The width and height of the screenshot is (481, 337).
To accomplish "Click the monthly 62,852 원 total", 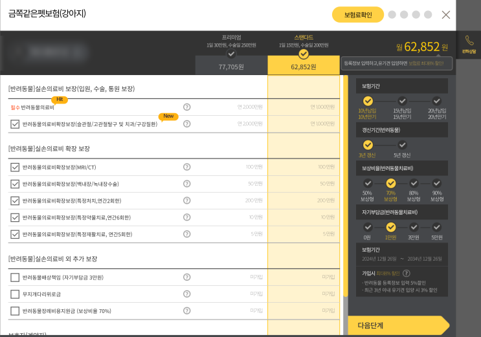I will 422,47.
